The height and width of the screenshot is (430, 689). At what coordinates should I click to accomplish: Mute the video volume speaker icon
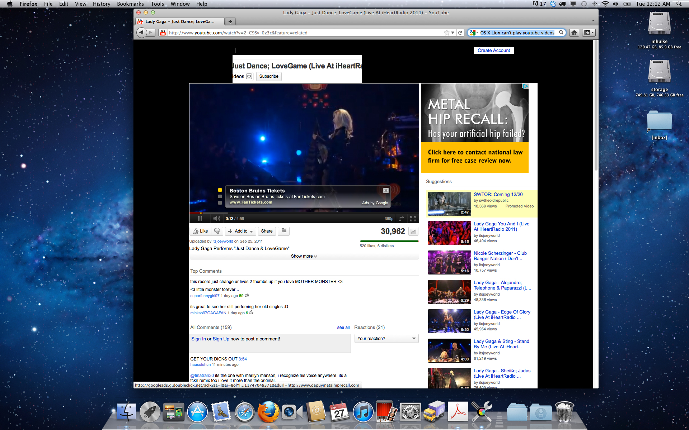pyautogui.click(x=216, y=219)
